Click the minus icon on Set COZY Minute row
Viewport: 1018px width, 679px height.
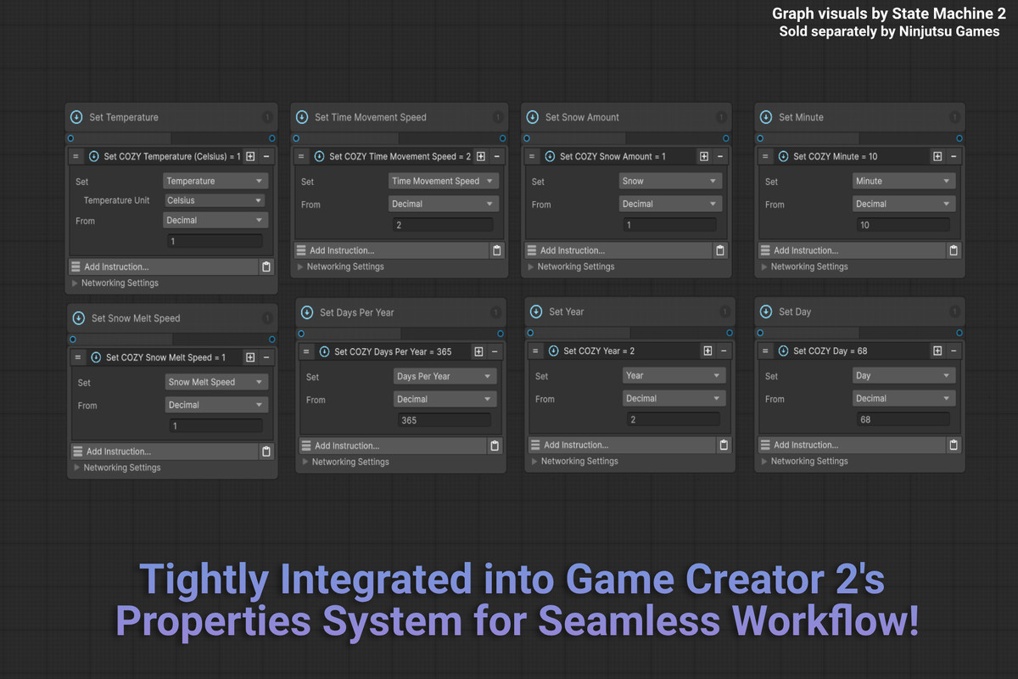(953, 156)
